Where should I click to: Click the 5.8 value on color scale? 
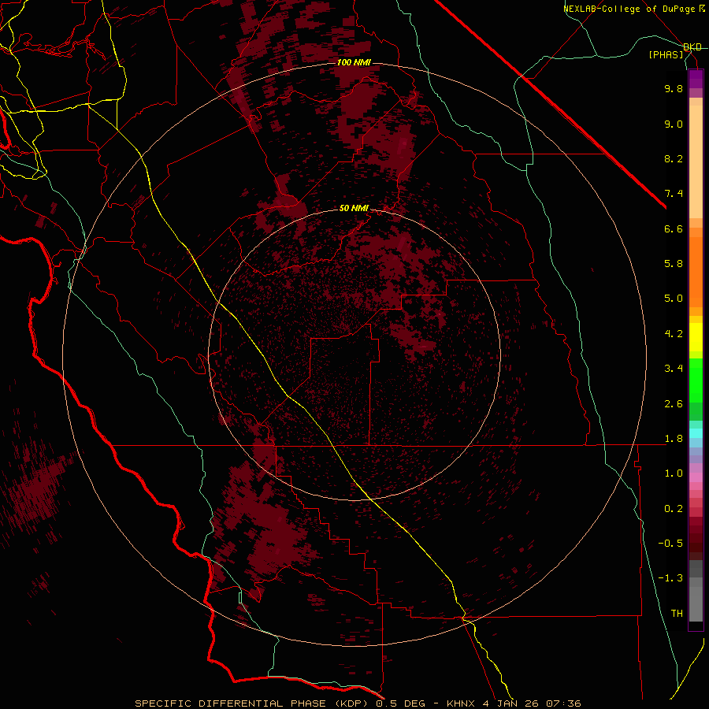click(674, 264)
